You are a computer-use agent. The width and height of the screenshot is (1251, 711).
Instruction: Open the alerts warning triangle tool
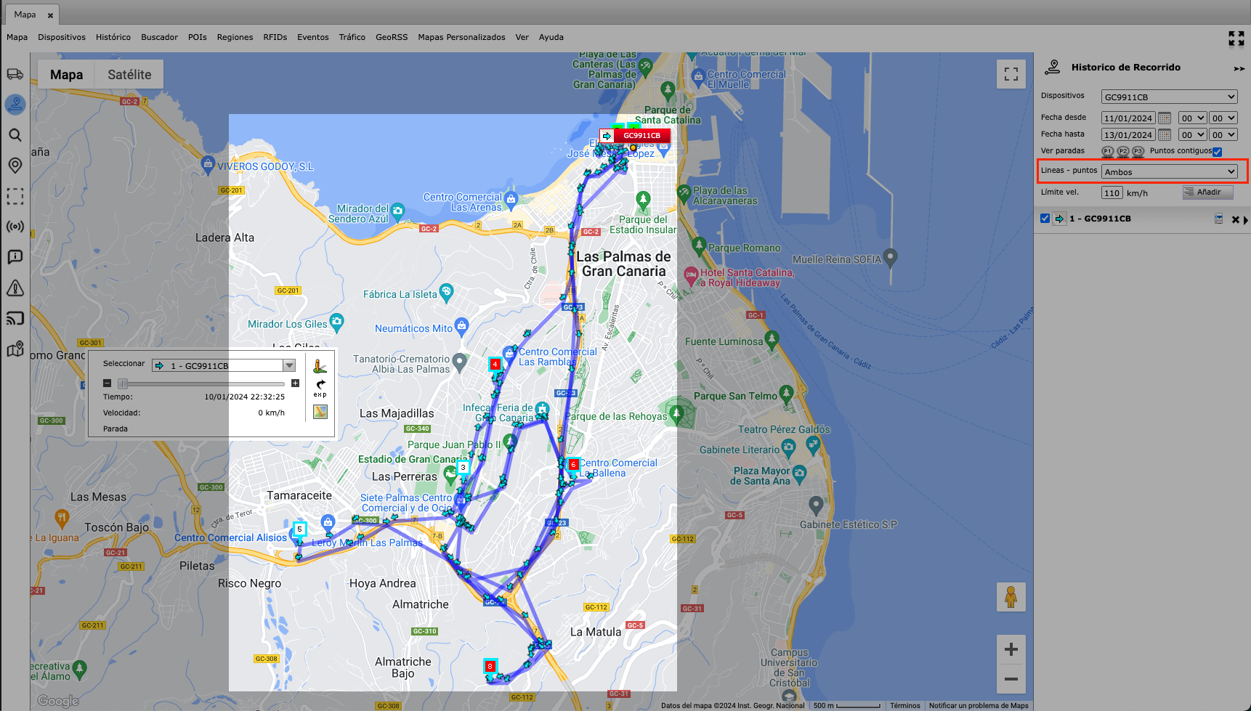click(15, 288)
